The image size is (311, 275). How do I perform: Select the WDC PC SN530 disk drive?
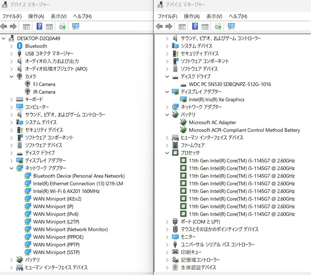click(230, 84)
